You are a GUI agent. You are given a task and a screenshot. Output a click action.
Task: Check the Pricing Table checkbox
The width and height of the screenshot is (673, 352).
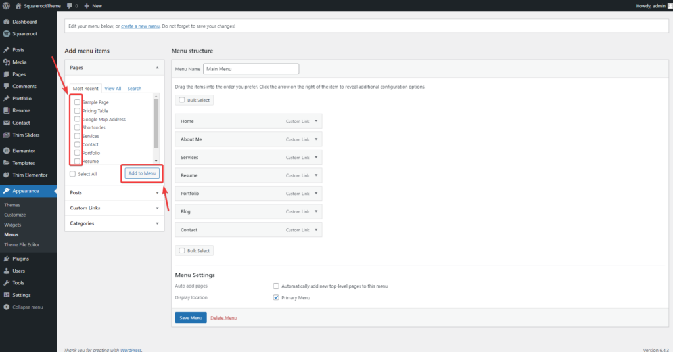point(78,110)
